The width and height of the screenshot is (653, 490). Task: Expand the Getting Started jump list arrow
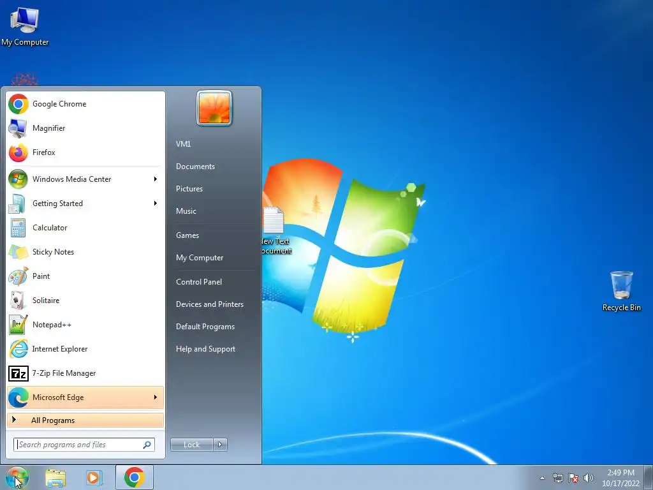156,204
